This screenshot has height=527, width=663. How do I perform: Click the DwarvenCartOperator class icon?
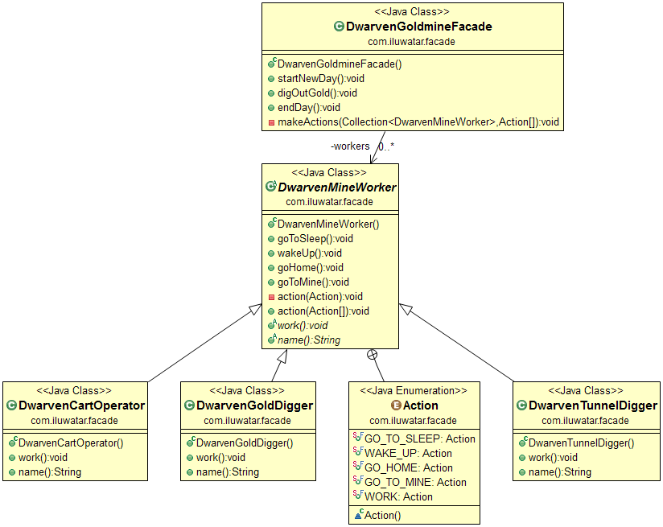(x=12, y=406)
